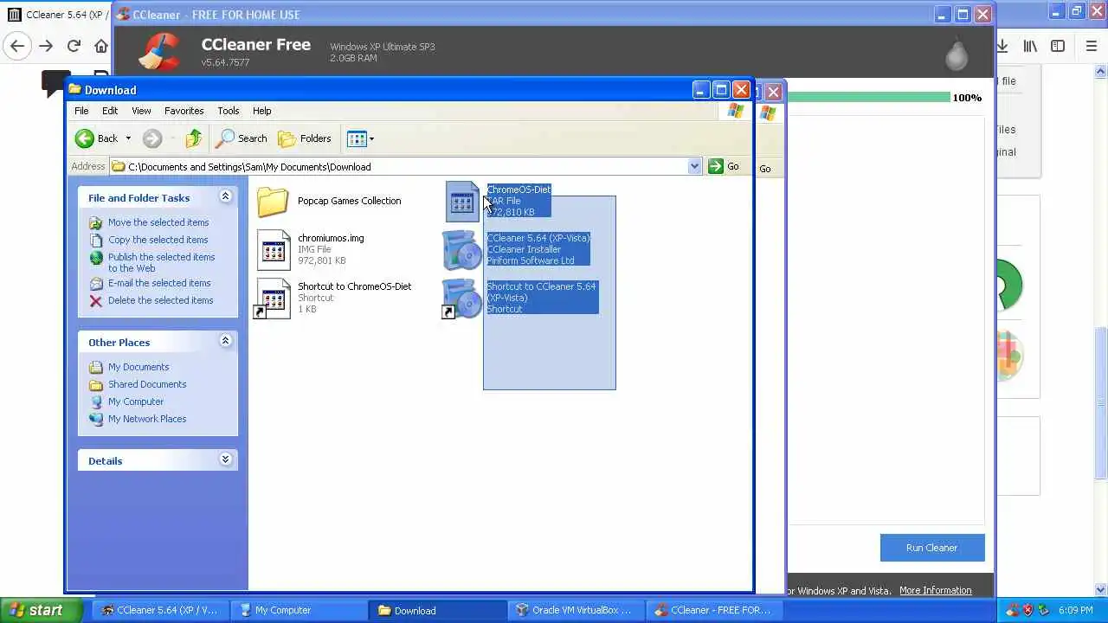Open the More Information link

click(935, 590)
